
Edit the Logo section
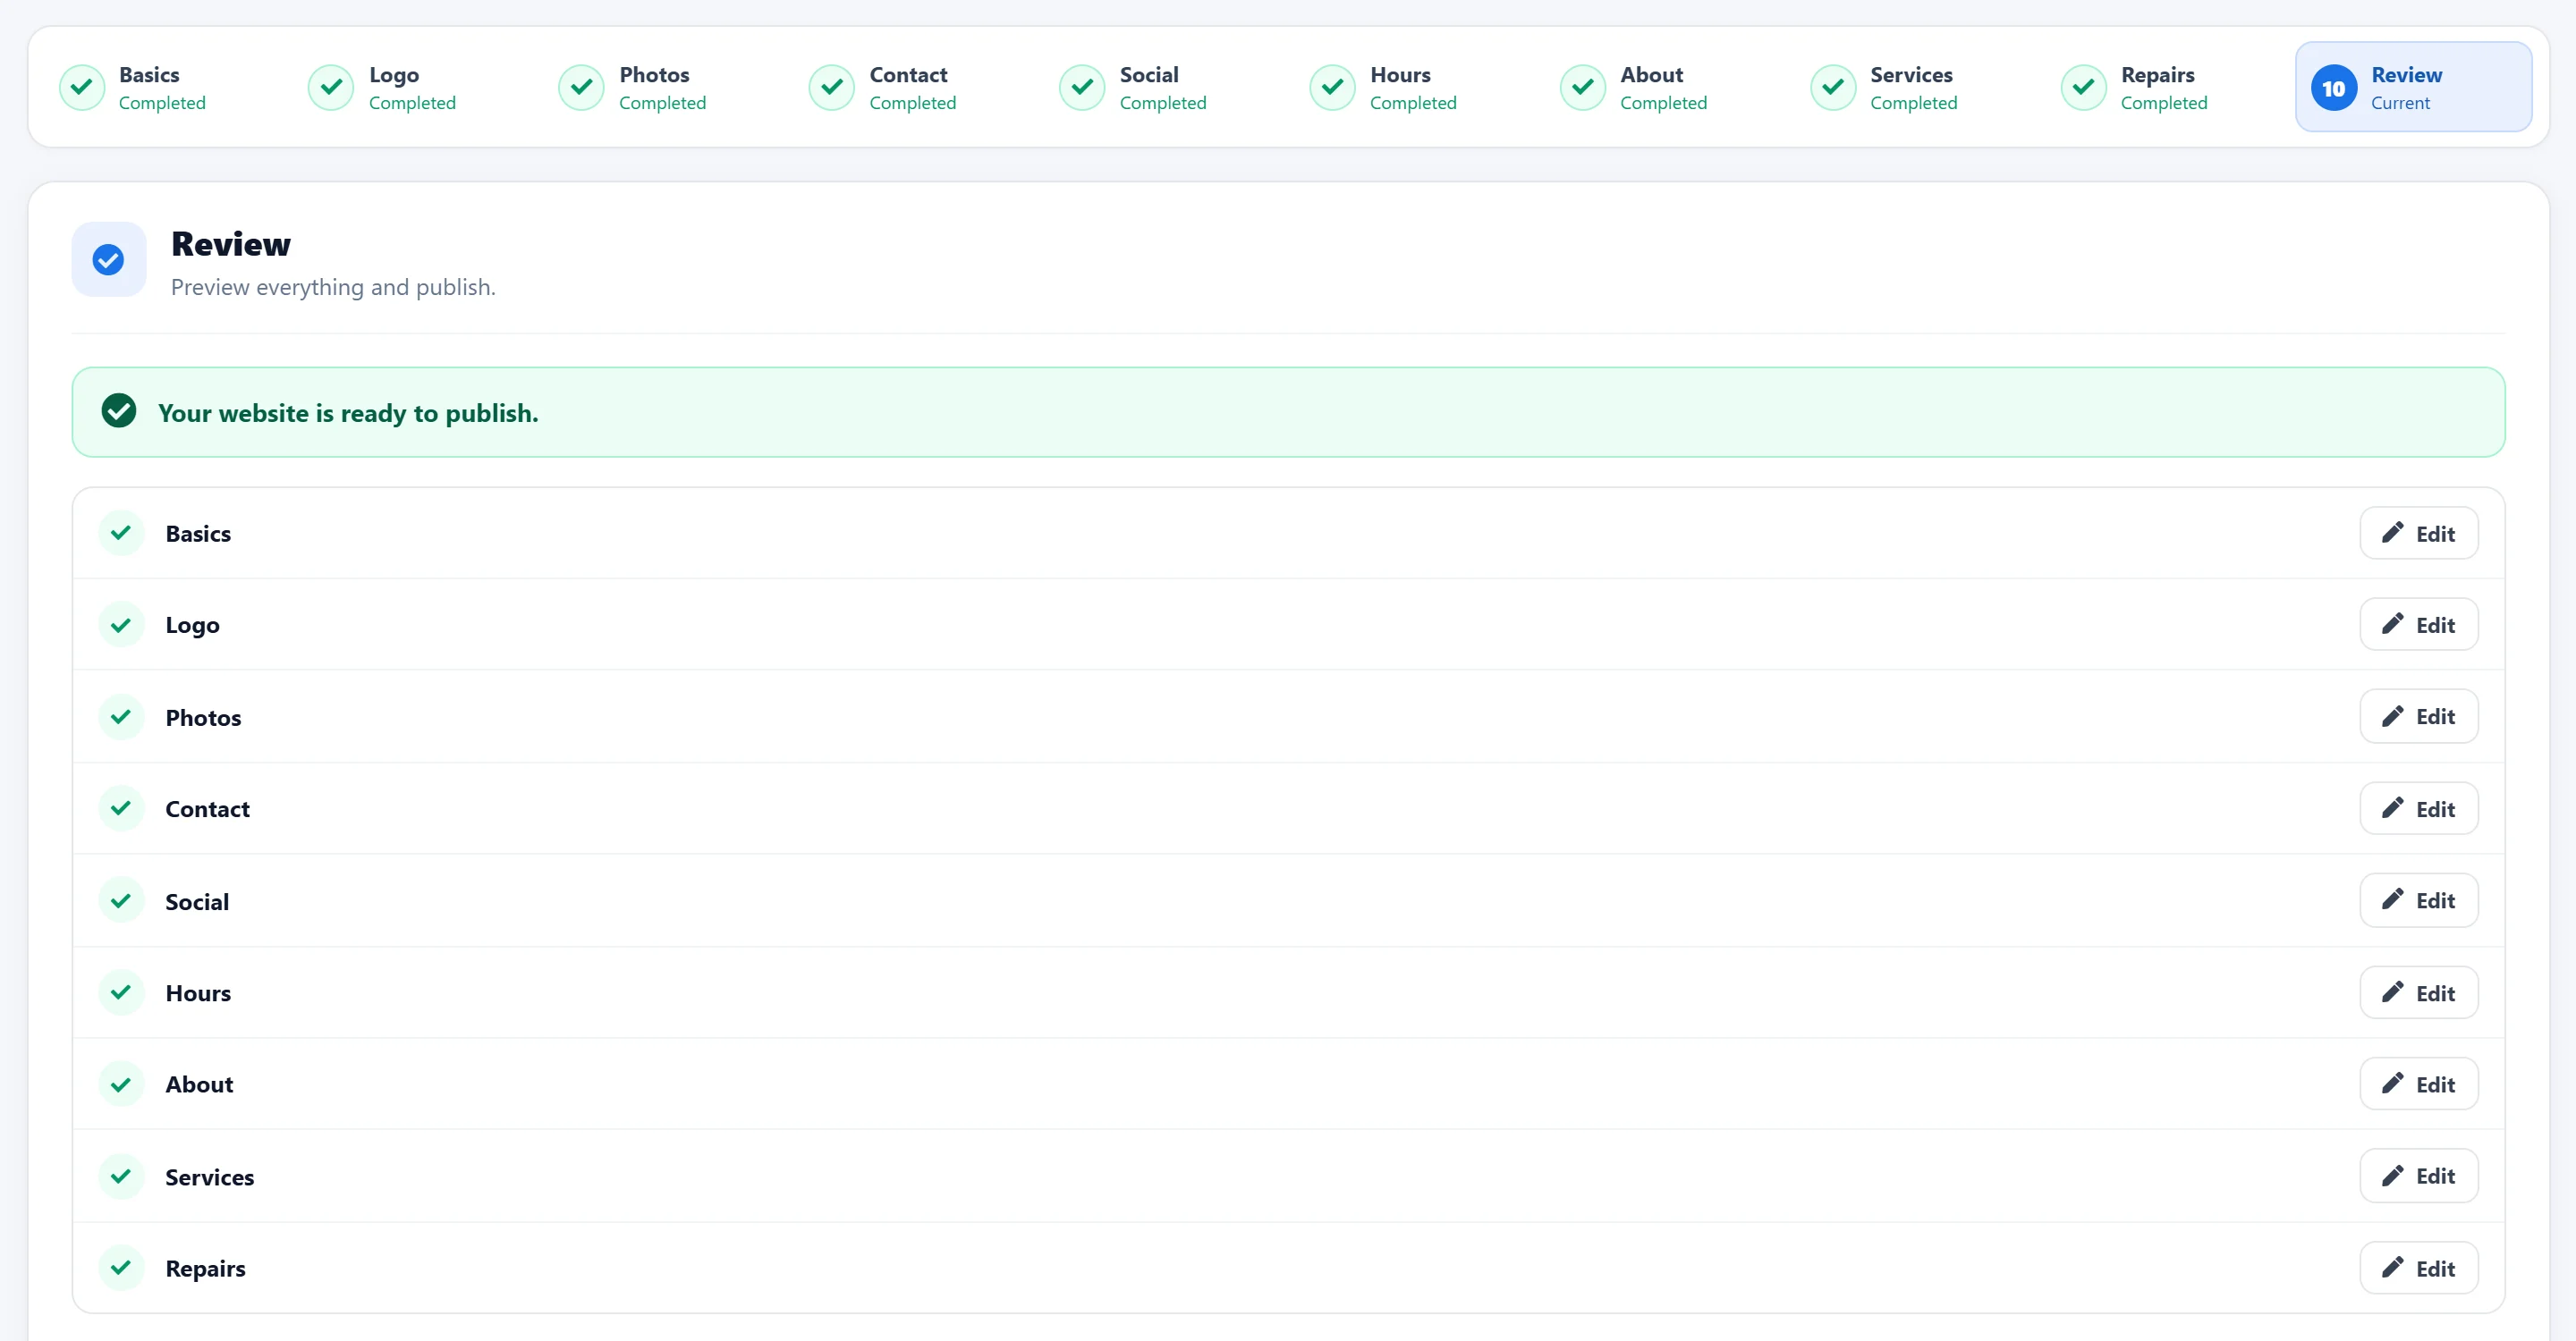pyautogui.click(x=2418, y=625)
